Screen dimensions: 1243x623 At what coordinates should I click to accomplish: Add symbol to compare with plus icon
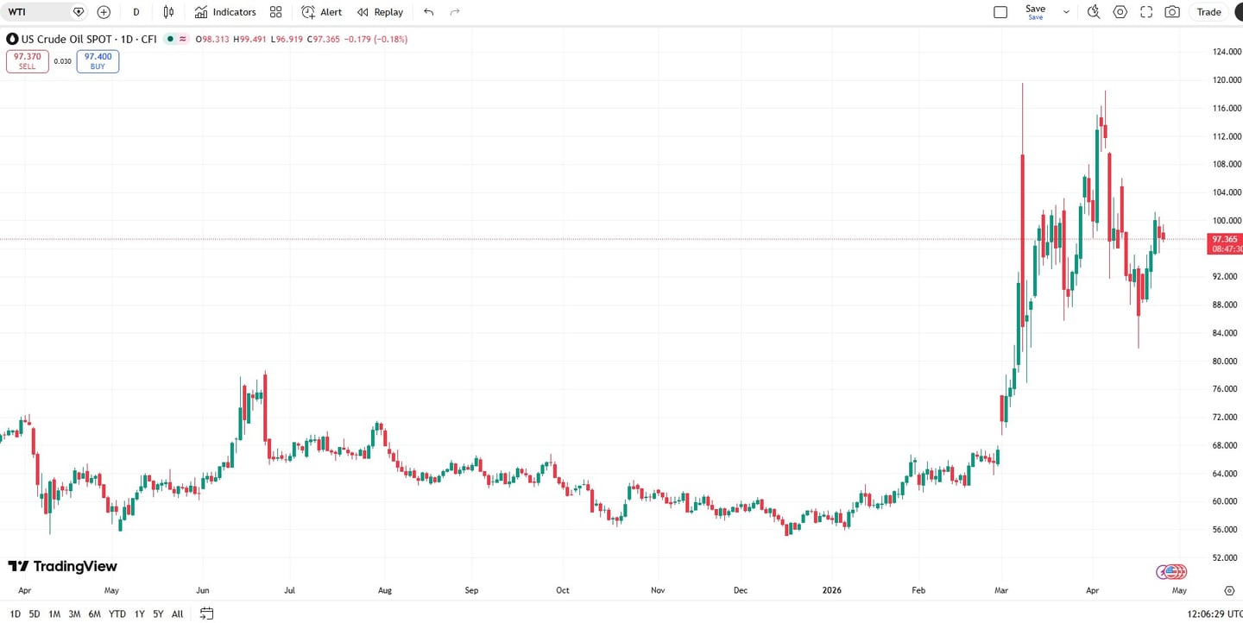(x=104, y=12)
